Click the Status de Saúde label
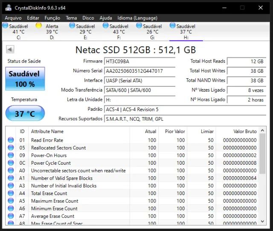273x231 pixels. (24, 61)
